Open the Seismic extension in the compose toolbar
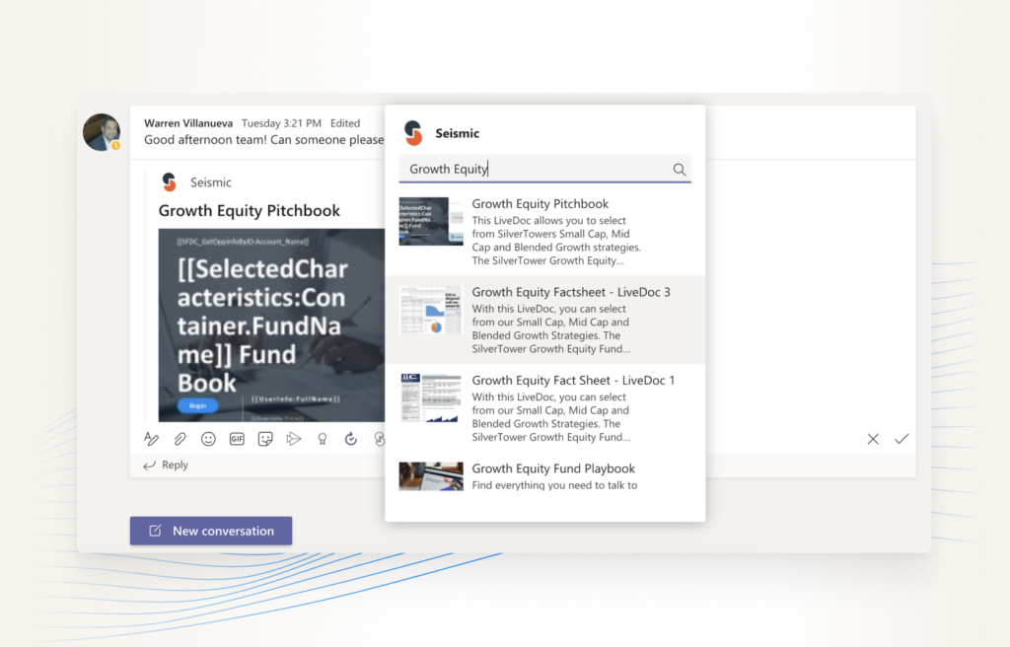This screenshot has width=1010, height=647. [380, 439]
